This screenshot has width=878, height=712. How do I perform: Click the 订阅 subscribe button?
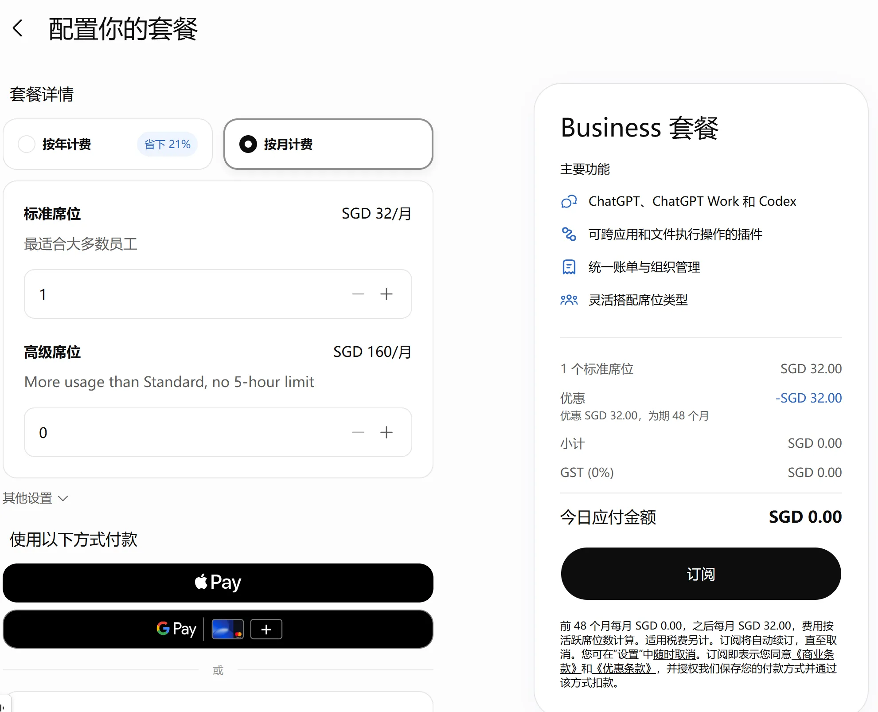click(701, 574)
